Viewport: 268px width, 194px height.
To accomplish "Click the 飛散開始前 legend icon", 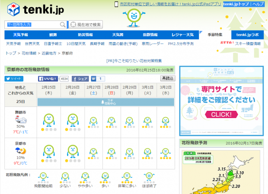I will coord(43,177).
